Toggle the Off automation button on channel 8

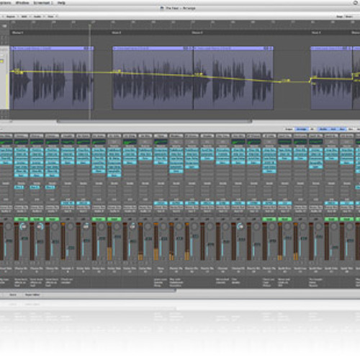[68, 219]
